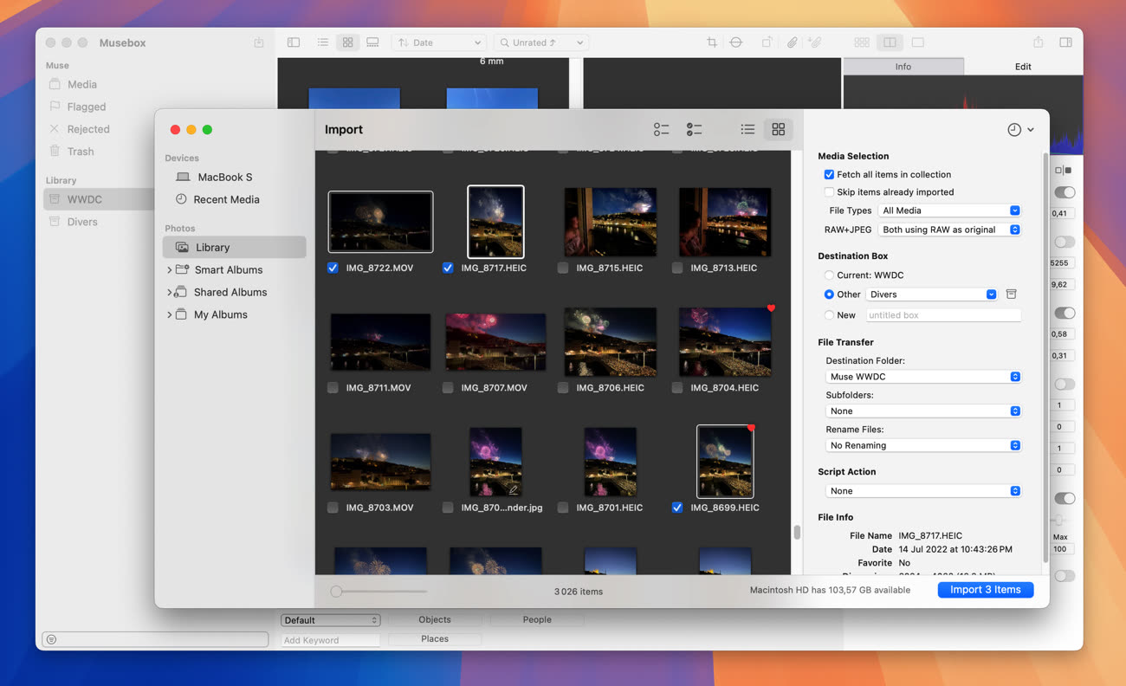Select the Current: WWDC radio button
Viewport: 1126px width, 686px height.
pyautogui.click(x=829, y=275)
